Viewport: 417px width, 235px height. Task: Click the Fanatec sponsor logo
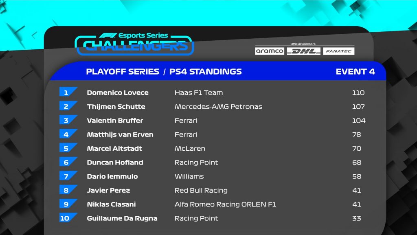click(338, 51)
